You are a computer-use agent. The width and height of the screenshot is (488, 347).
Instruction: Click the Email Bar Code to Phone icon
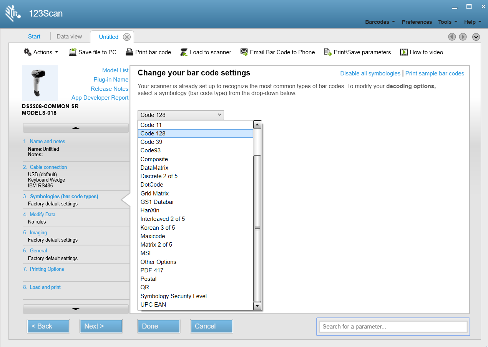point(244,52)
